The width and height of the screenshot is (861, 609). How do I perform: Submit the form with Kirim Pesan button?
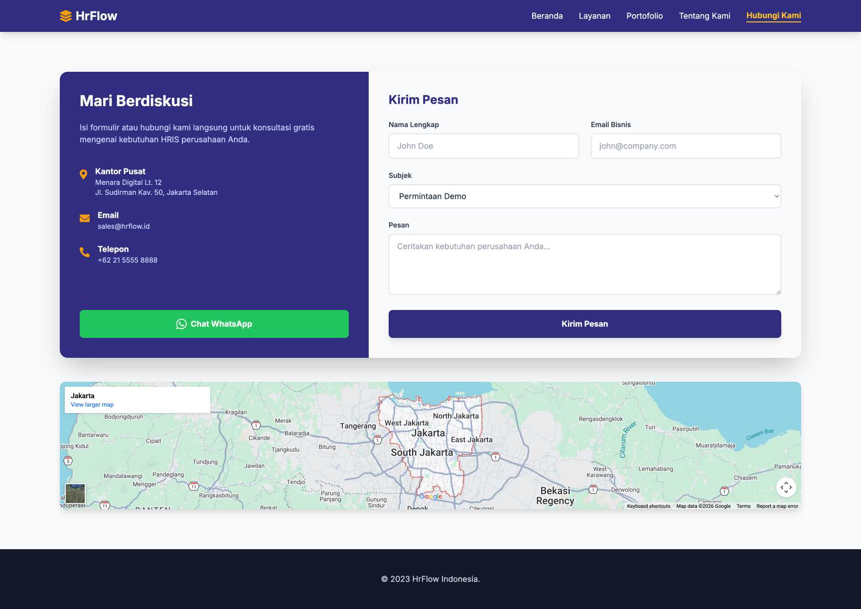(x=584, y=324)
